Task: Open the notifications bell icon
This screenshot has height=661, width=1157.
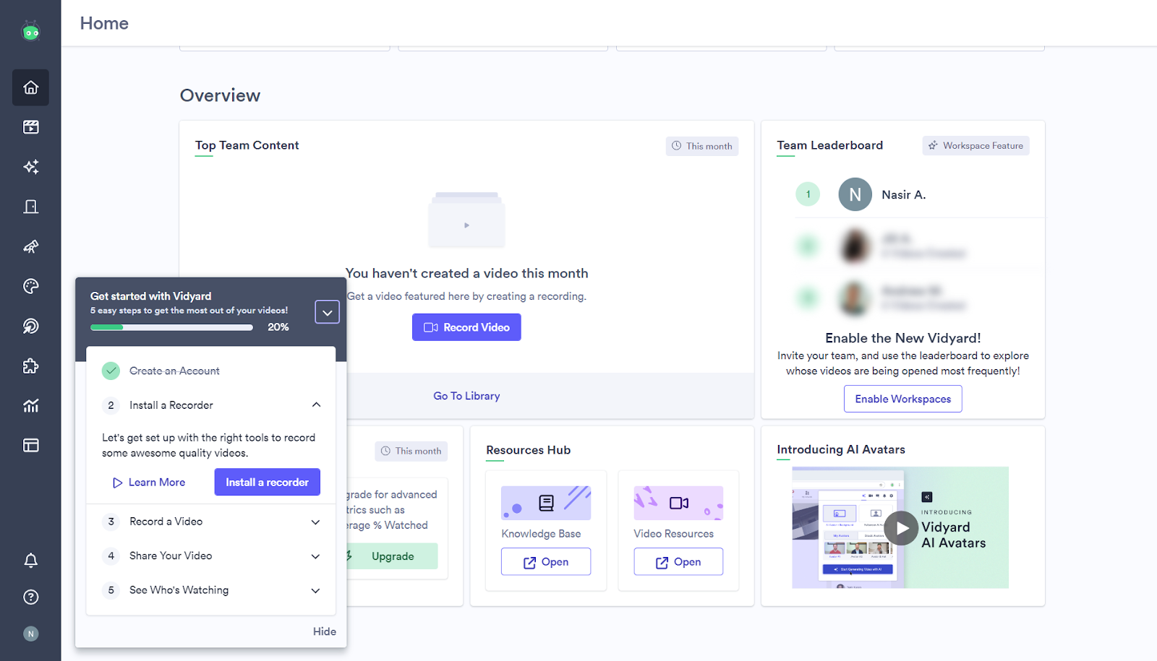Action: 30,561
